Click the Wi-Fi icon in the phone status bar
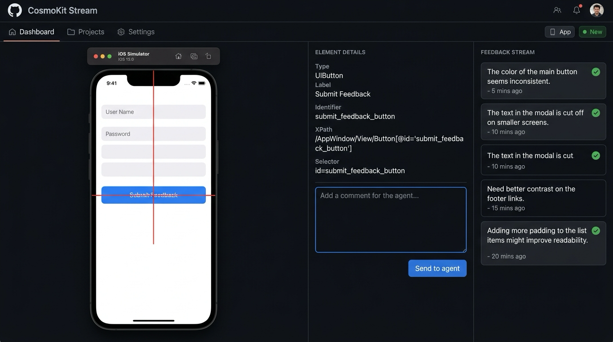The height and width of the screenshot is (342, 613). pyautogui.click(x=194, y=83)
